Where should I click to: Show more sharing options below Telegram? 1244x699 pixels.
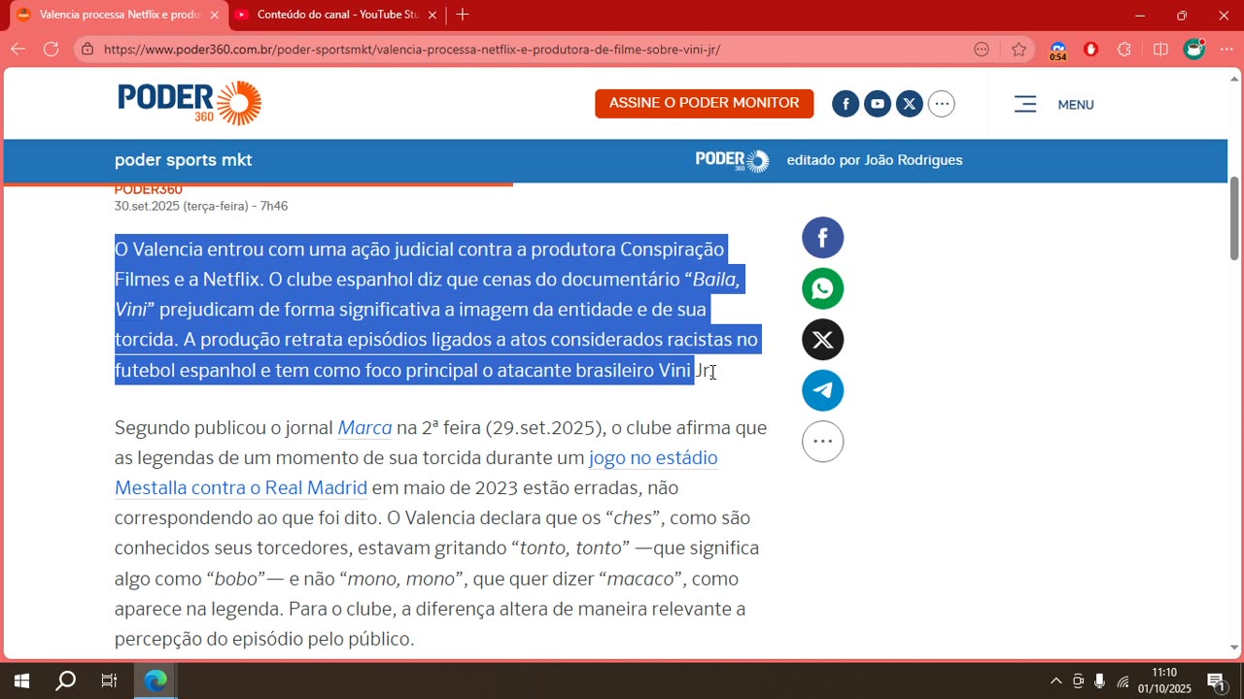pos(822,442)
